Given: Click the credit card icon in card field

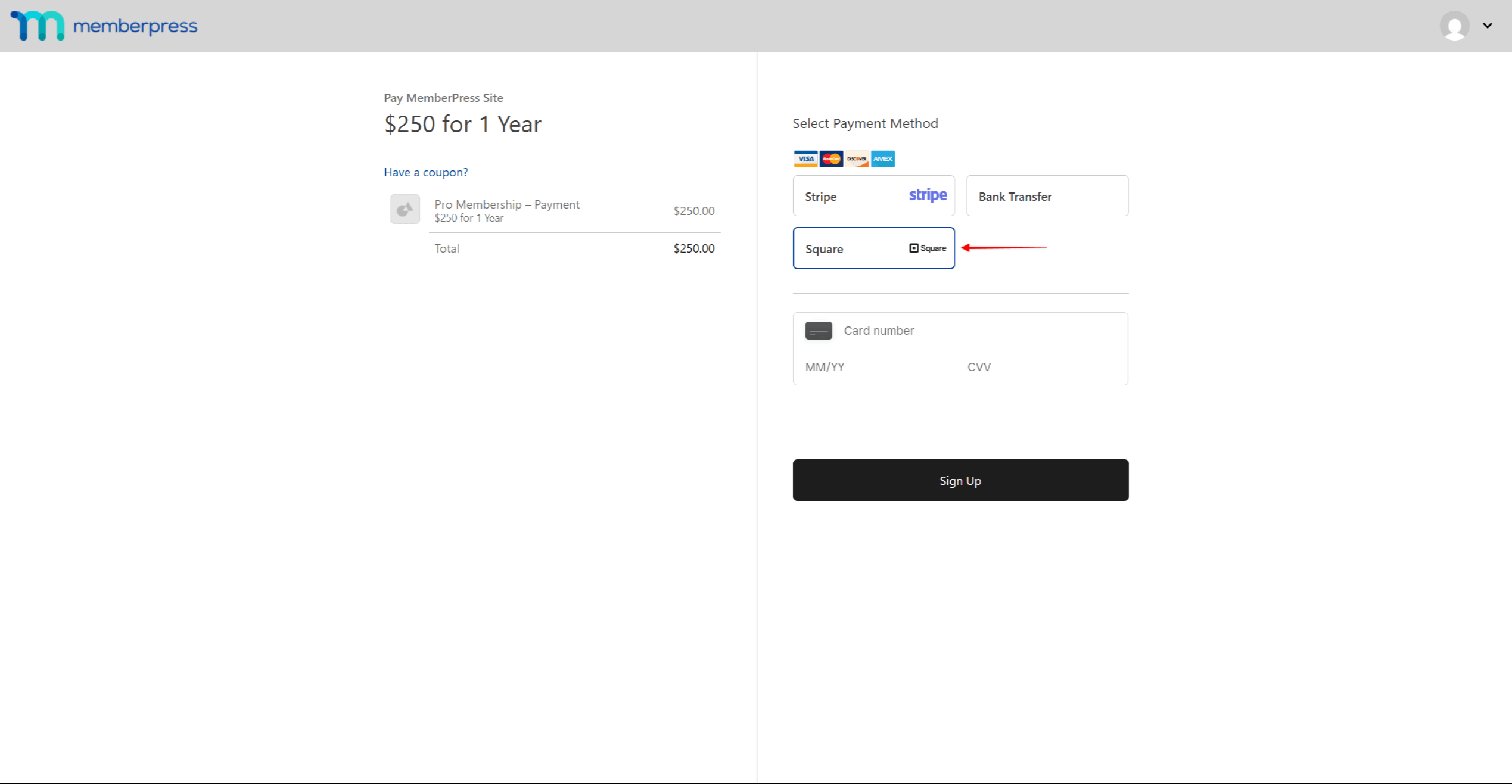Looking at the screenshot, I should point(819,331).
